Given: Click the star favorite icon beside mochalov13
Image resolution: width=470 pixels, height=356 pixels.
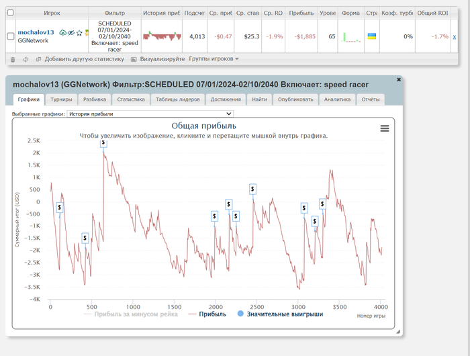Looking at the screenshot, I should [x=79, y=33].
